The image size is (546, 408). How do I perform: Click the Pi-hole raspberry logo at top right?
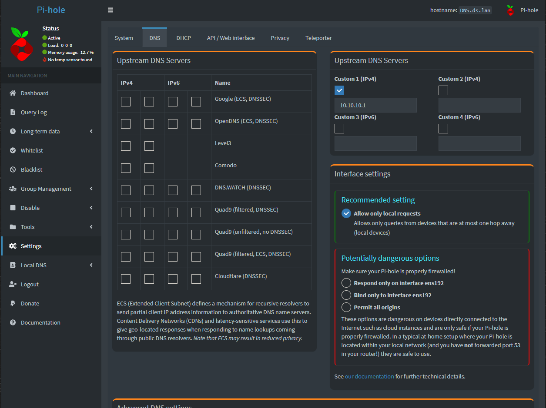point(510,10)
